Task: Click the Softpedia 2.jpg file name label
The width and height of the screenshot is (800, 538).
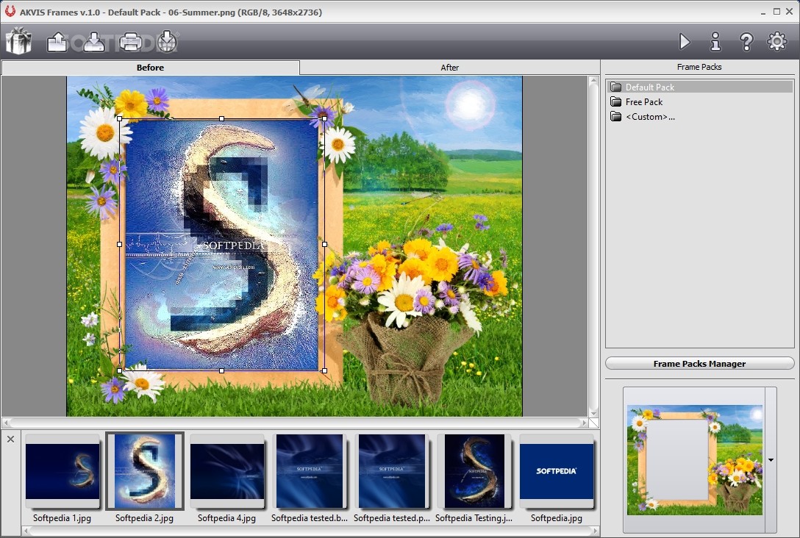Action: point(144,518)
